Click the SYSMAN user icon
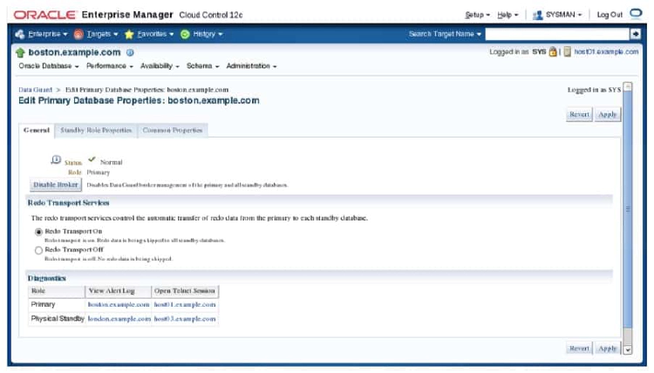The width and height of the screenshot is (654, 373). tap(538, 15)
